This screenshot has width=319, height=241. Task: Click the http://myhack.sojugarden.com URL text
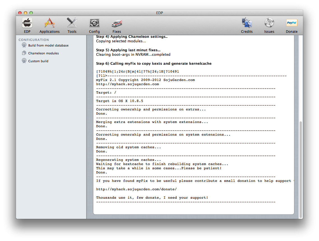127,84
